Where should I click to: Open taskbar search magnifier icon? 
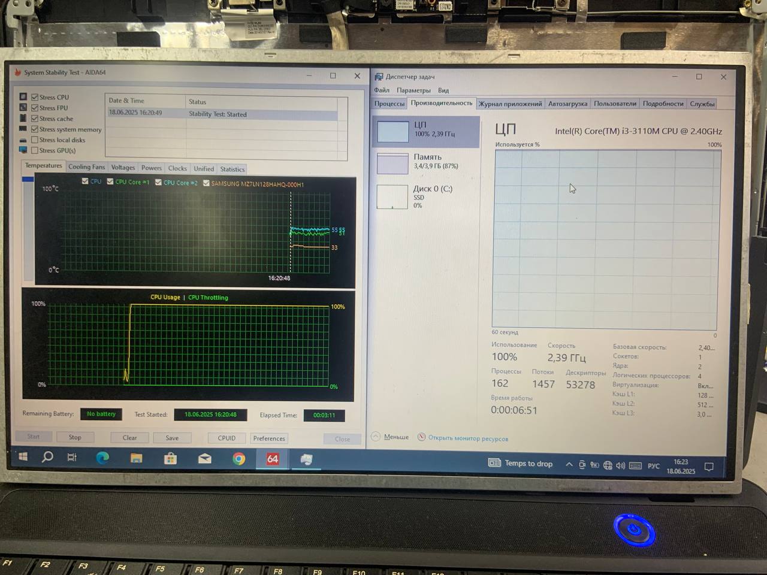coord(47,457)
